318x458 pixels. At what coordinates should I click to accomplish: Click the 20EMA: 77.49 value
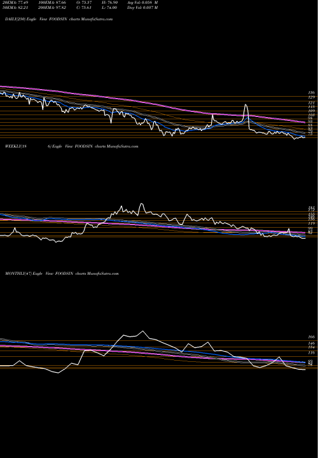[15, 2]
